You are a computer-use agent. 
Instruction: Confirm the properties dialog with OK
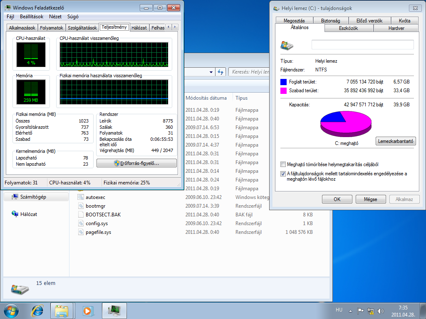[337, 199]
